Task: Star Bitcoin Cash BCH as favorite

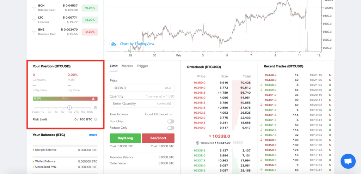Action: [34, 8]
